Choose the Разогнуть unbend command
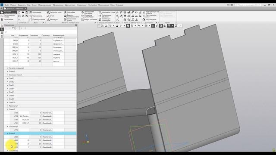This screenshot has height=155, width=276. pyautogui.click(x=52, y=19)
